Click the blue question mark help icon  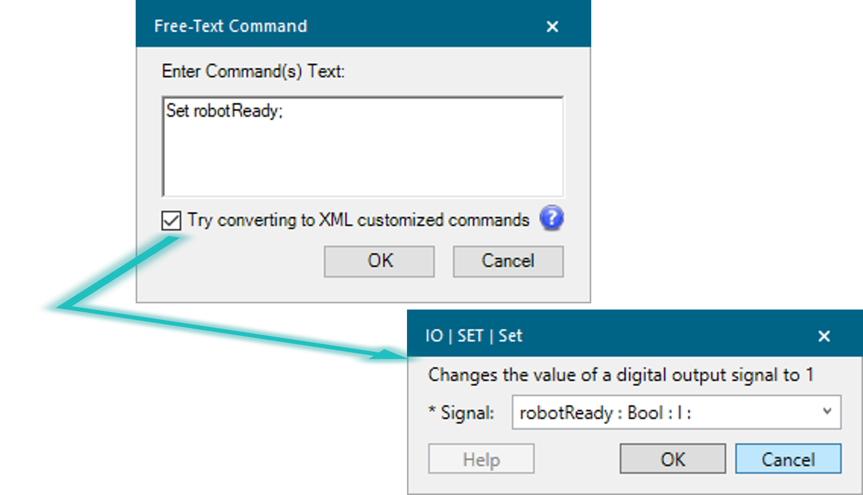point(551,218)
